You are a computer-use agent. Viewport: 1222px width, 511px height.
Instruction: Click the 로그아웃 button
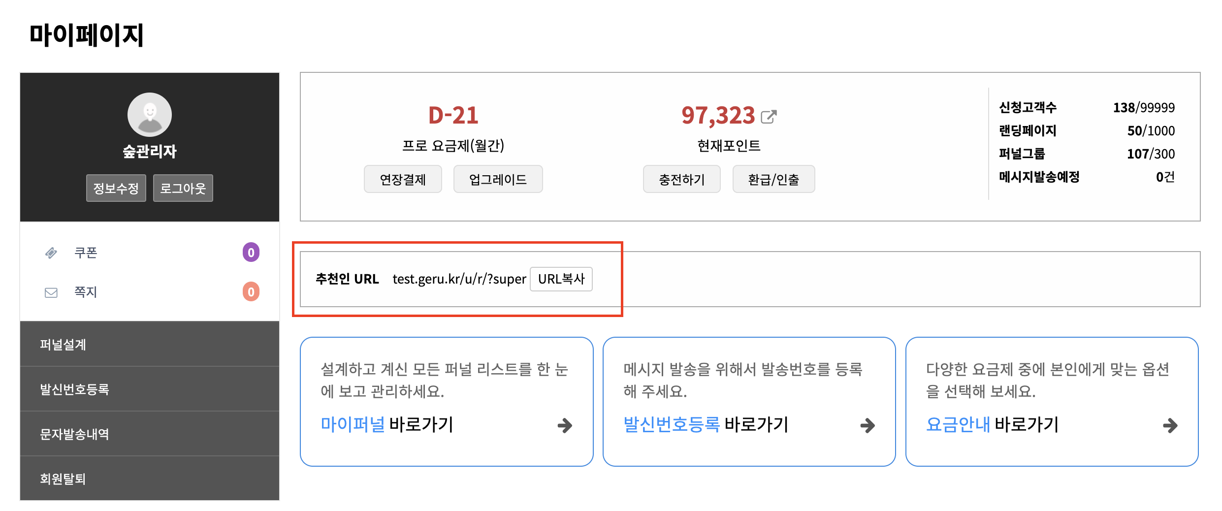point(183,188)
